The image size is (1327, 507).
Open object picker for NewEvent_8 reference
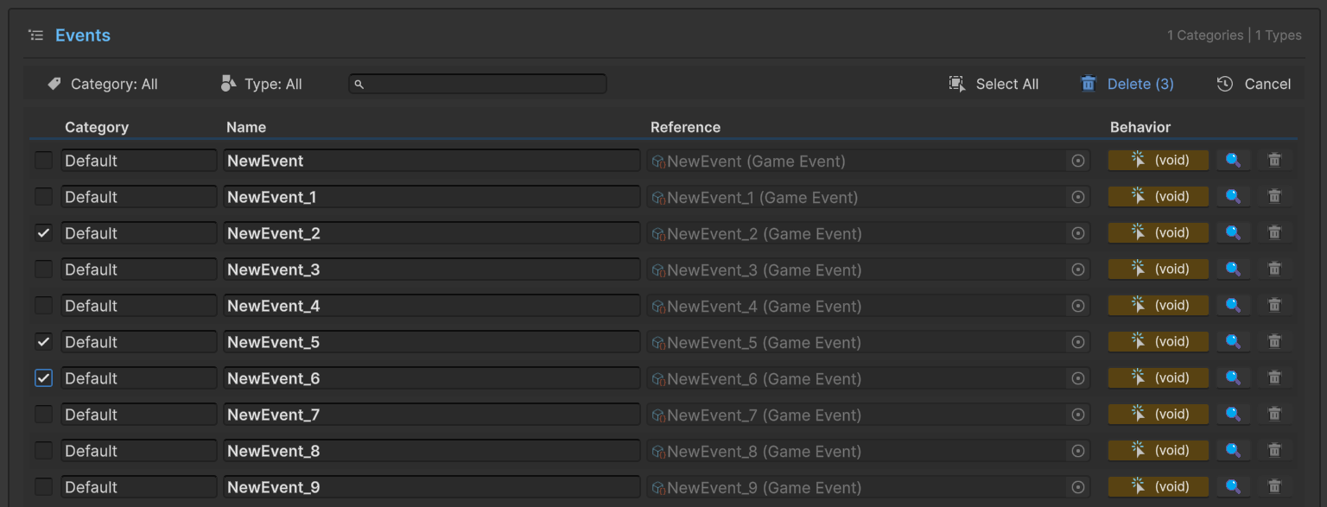(1077, 451)
